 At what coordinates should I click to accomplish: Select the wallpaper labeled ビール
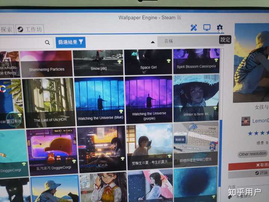(x=102, y=149)
